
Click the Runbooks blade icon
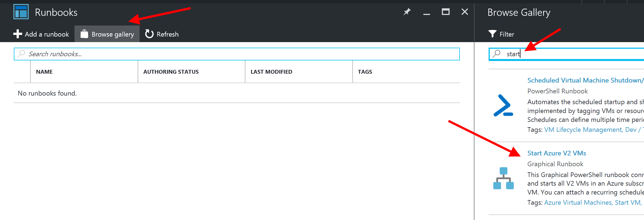(x=21, y=12)
